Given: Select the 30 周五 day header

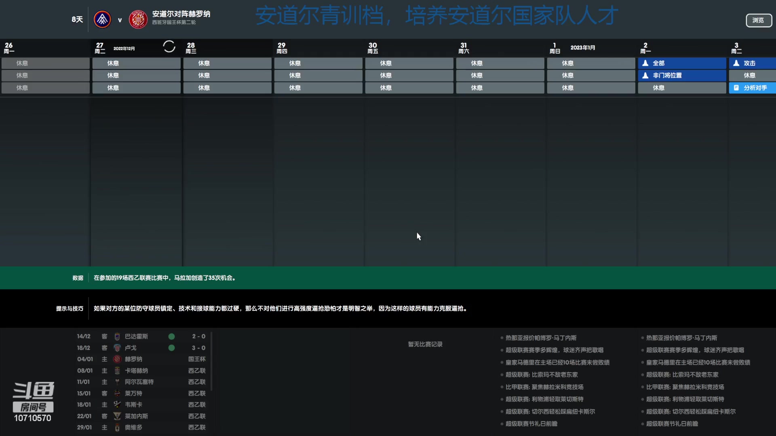Looking at the screenshot, I should [373, 48].
